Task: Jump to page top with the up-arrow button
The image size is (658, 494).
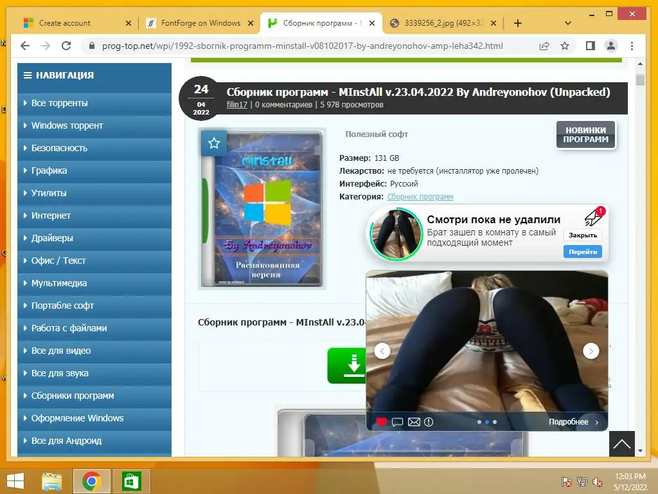Action: (x=622, y=444)
